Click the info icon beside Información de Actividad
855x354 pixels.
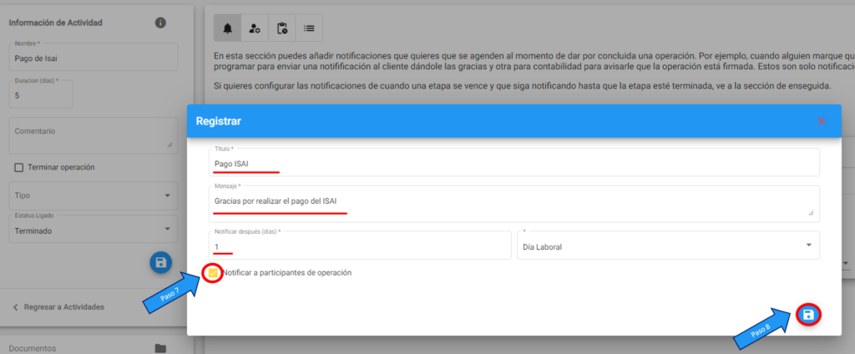click(x=160, y=23)
